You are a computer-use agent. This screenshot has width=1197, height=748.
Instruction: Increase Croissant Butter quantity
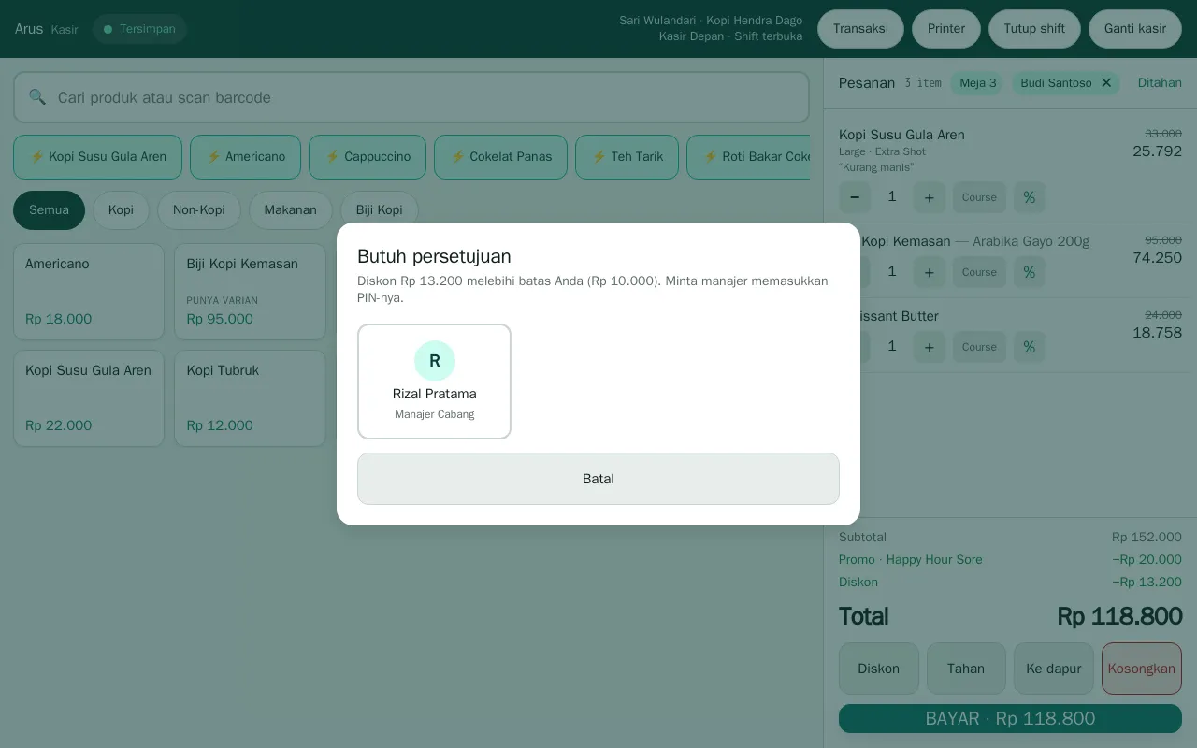coord(929,347)
